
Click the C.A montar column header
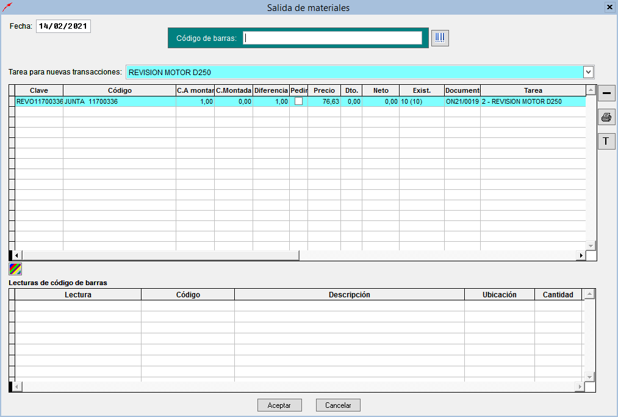click(x=195, y=90)
